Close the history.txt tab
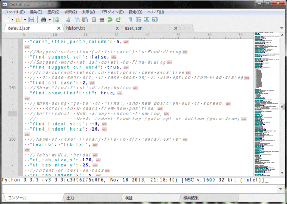This screenshot has height=204, width=287. tap(117, 28)
